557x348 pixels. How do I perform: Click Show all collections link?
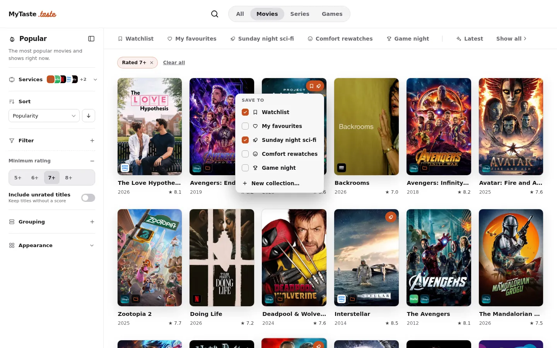(511, 39)
